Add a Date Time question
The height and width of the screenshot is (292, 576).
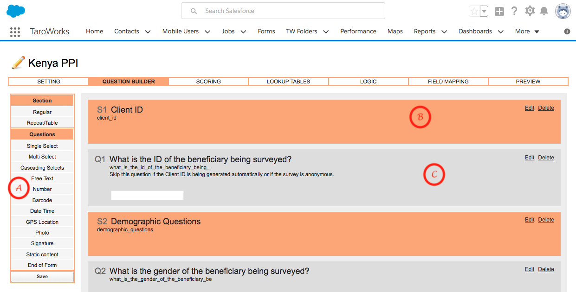click(x=42, y=211)
